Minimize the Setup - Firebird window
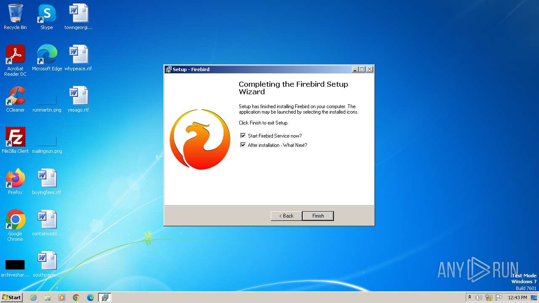 point(355,69)
